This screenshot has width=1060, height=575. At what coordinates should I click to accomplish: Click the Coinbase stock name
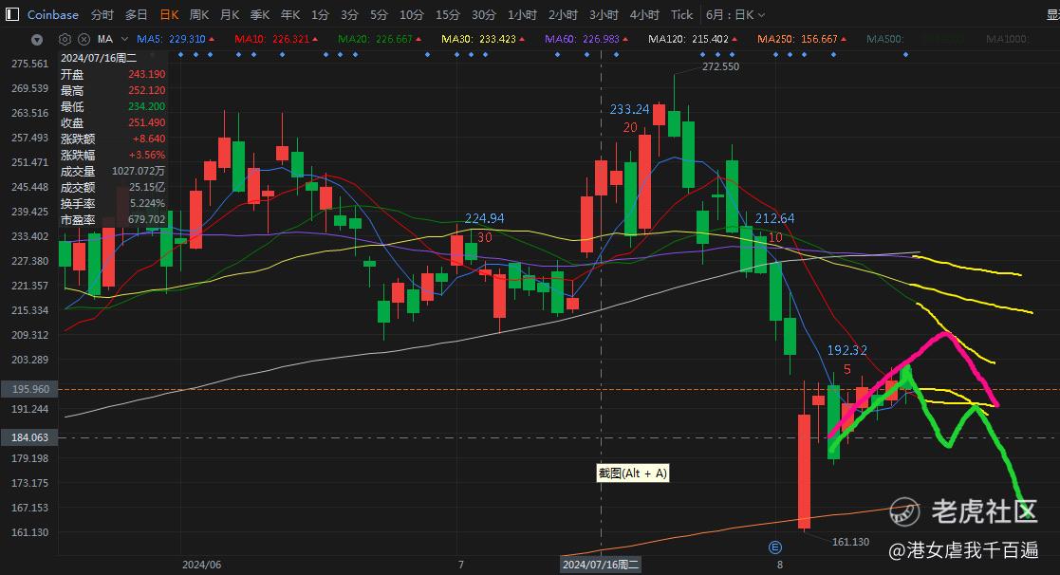point(53,15)
